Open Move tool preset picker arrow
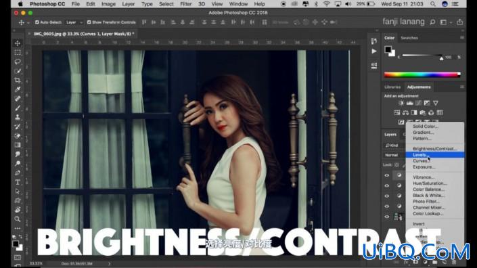 [28, 22]
